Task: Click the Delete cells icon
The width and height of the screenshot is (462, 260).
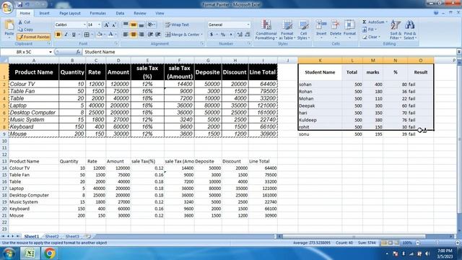Action: click(x=335, y=25)
